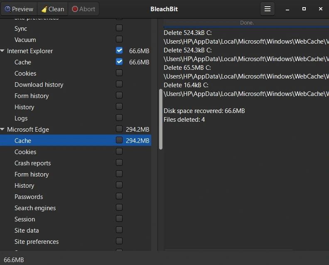Click the Done progress bar

(x=246, y=23)
